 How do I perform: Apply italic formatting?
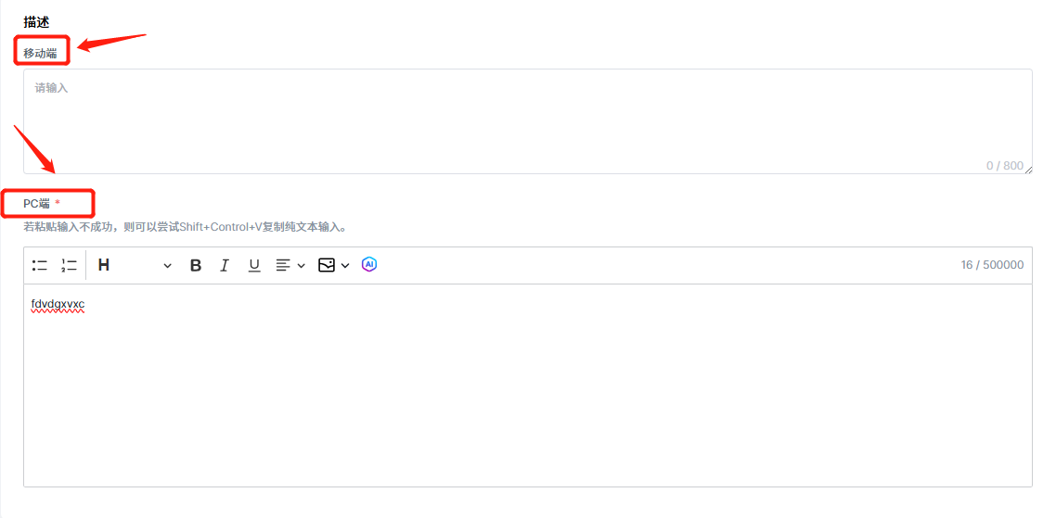[225, 265]
